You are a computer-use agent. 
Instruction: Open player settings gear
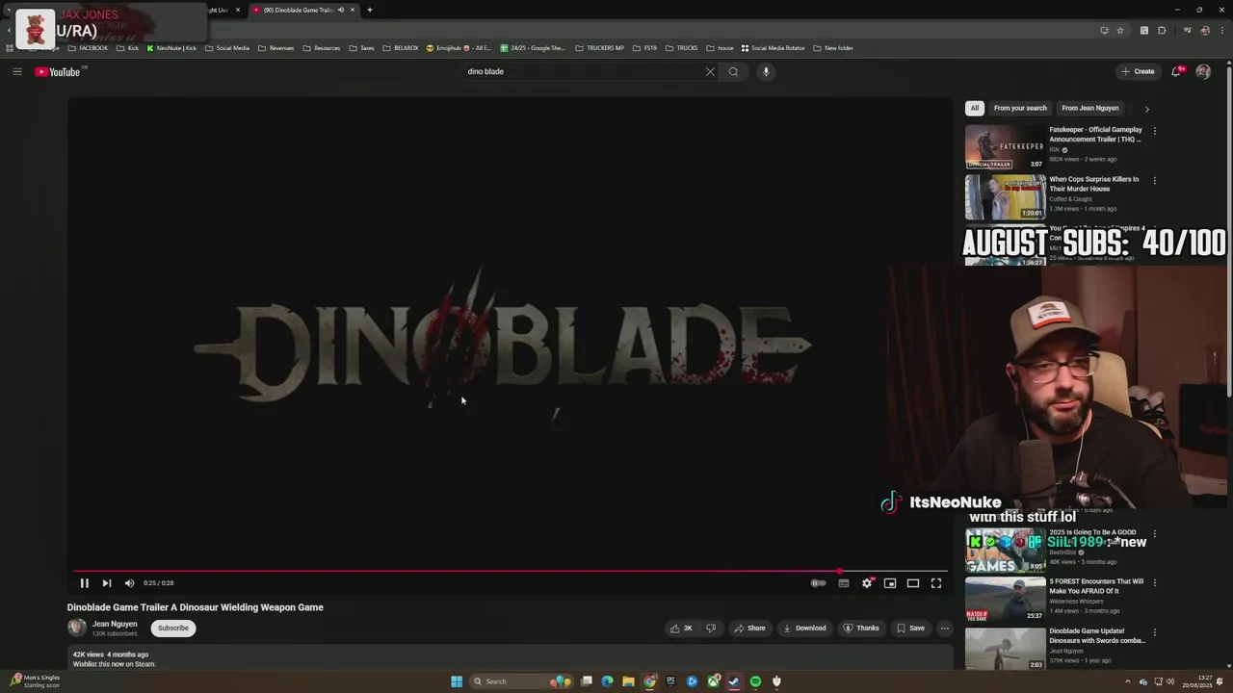click(x=867, y=583)
